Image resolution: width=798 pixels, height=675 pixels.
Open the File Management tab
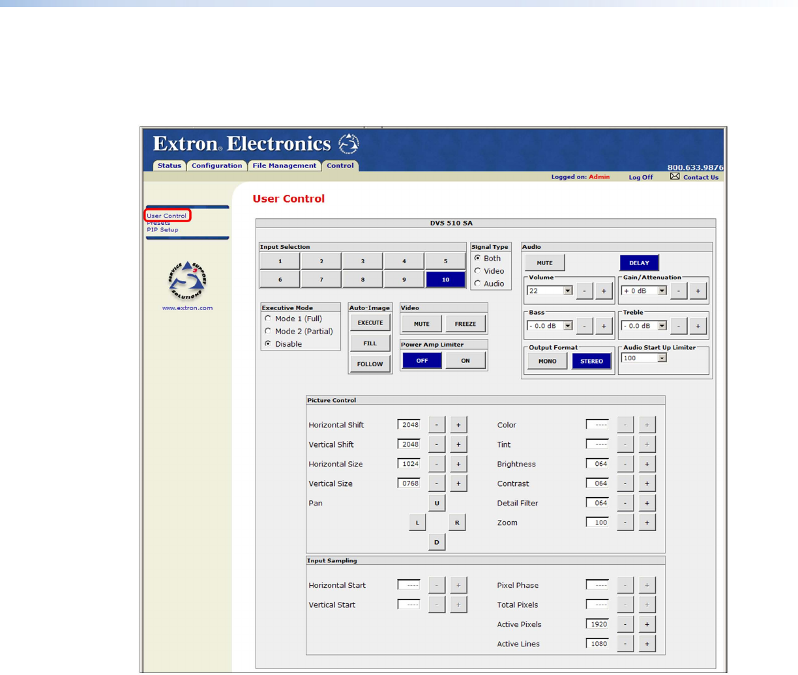pyautogui.click(x=284, y=165)
